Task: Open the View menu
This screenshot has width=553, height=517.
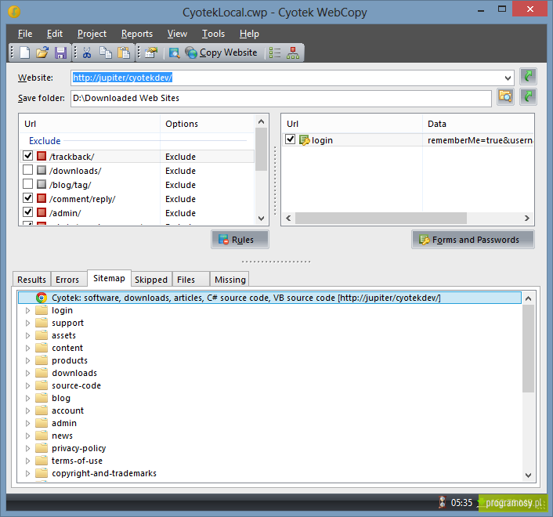Action: click(177, 34)
